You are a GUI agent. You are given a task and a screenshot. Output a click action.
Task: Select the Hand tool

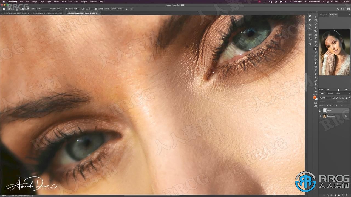point(316,84)
